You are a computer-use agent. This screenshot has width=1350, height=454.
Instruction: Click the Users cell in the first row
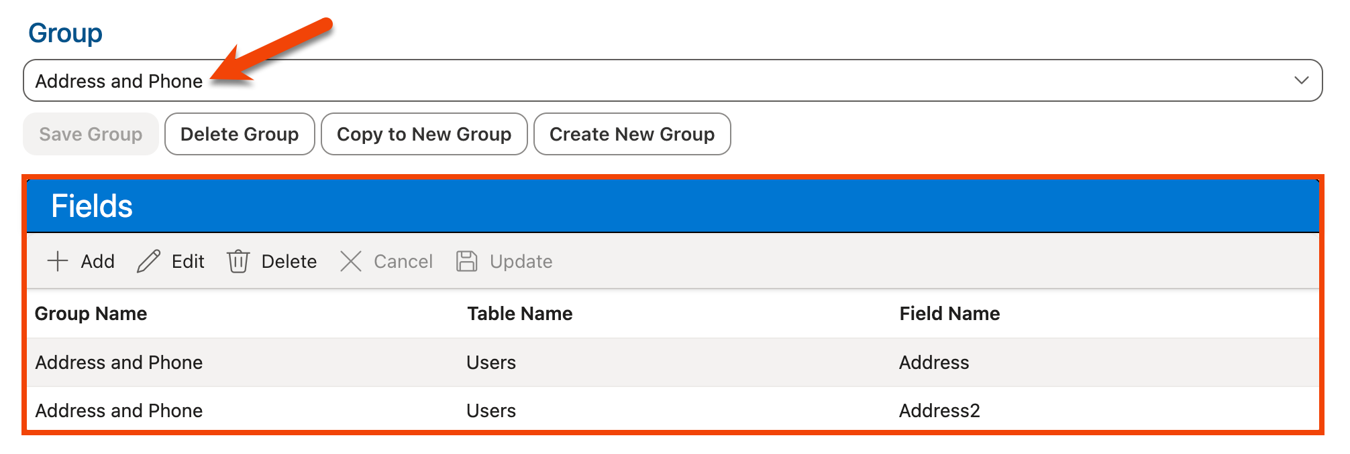click(x=491, y=362)
